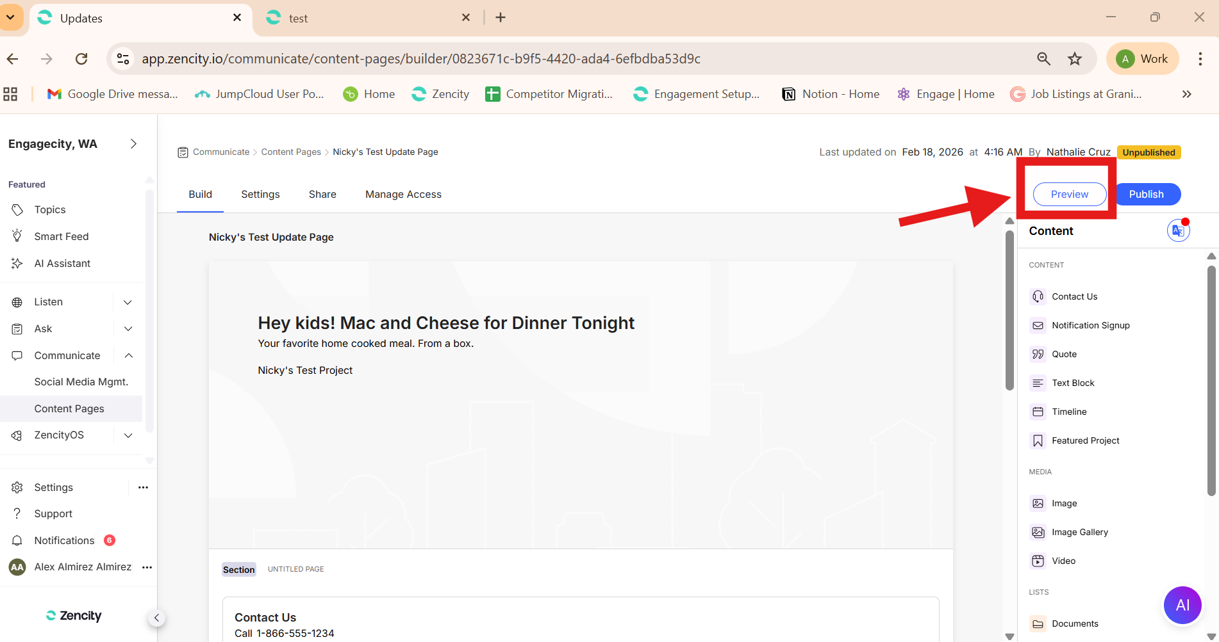This screenshot has width=1219, height=642.
Task: Insert a Quote block icon
Action: pyautogui.click(x=1038, y=354)
